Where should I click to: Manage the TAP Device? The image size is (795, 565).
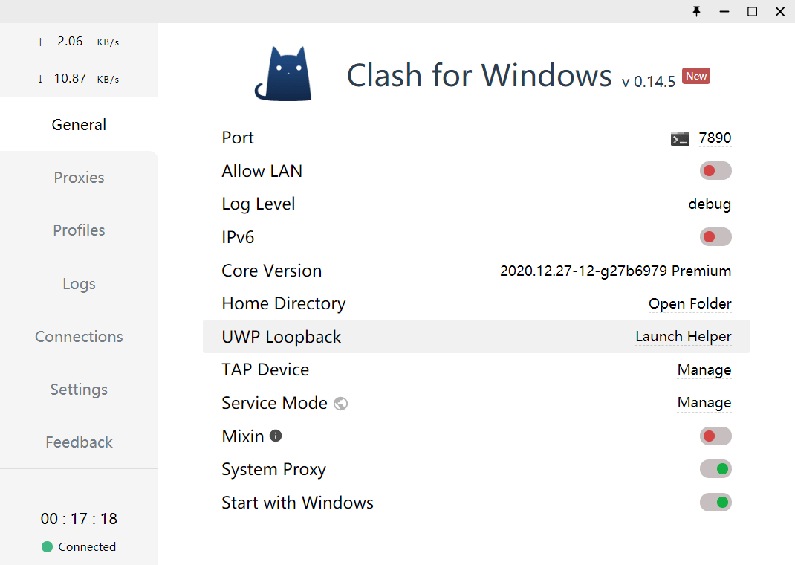point(704,370)
